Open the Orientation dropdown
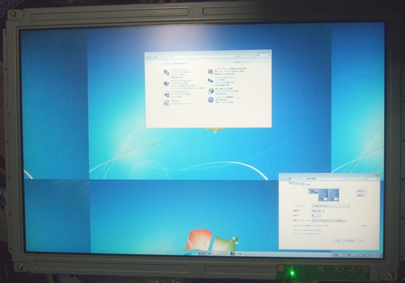The width and height of the screenshot is (405, 283). coord(316,215)
